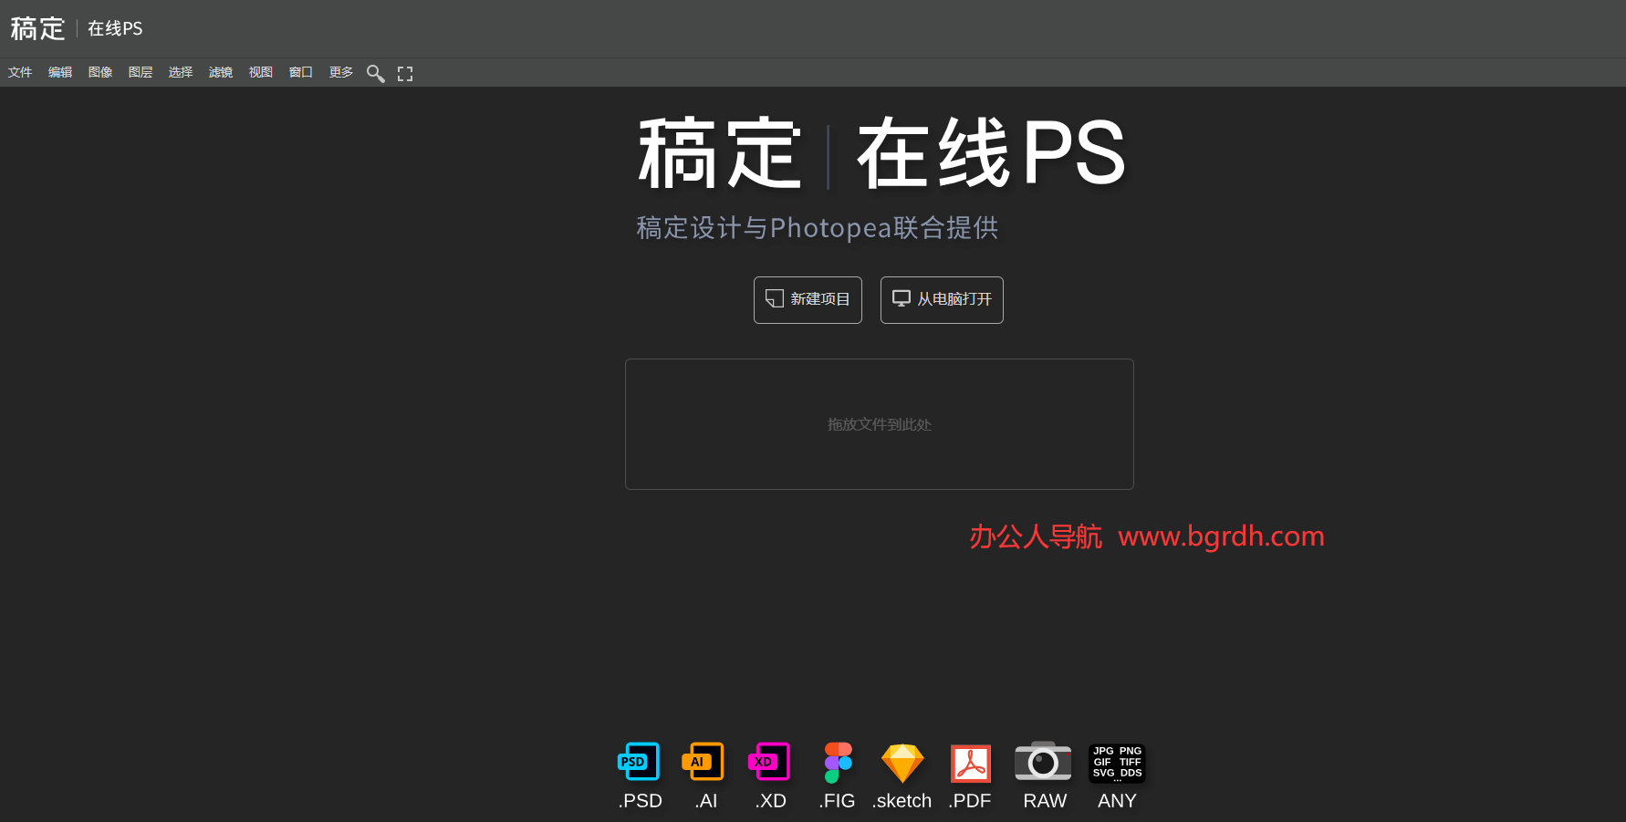Screen dimensions: 1626x822
Task: Click the .XD format icon
Action: [769, 762]
